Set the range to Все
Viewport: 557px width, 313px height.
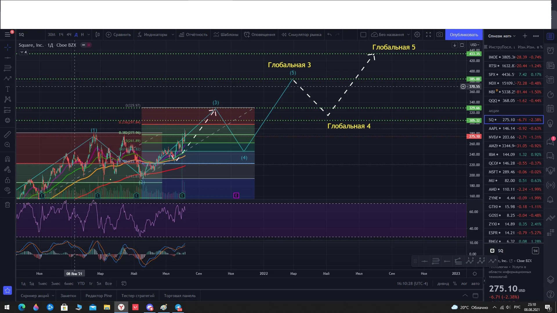(x=108, y=283)
